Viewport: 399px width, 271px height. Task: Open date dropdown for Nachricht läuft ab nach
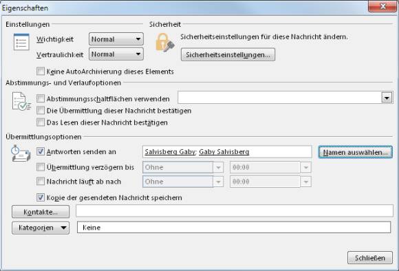click(218, 182)
